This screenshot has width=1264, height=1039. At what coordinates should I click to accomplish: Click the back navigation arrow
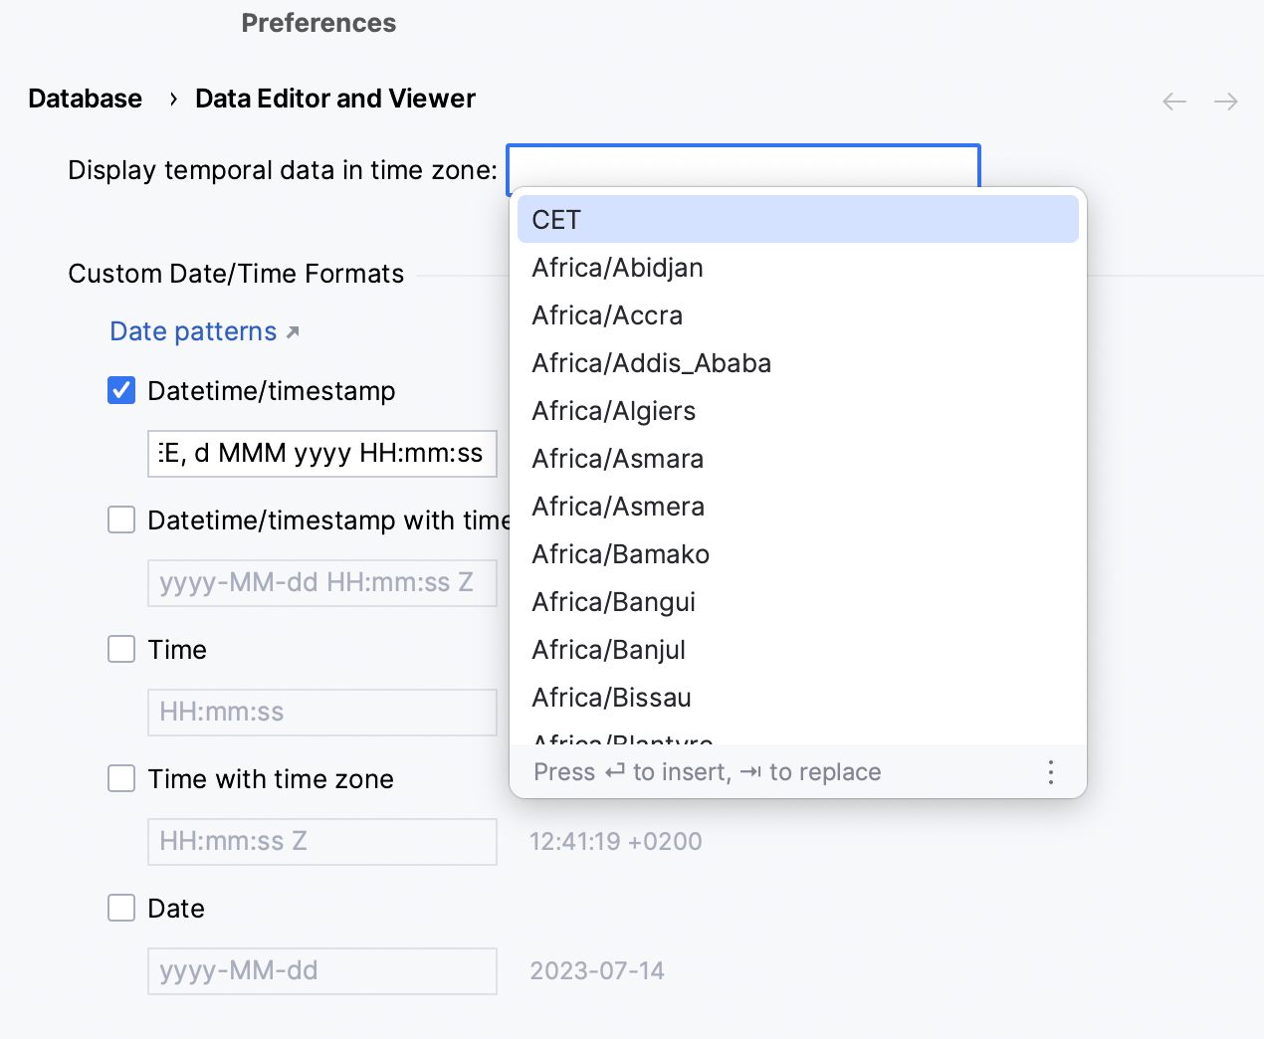click(x=1174, y=102)
